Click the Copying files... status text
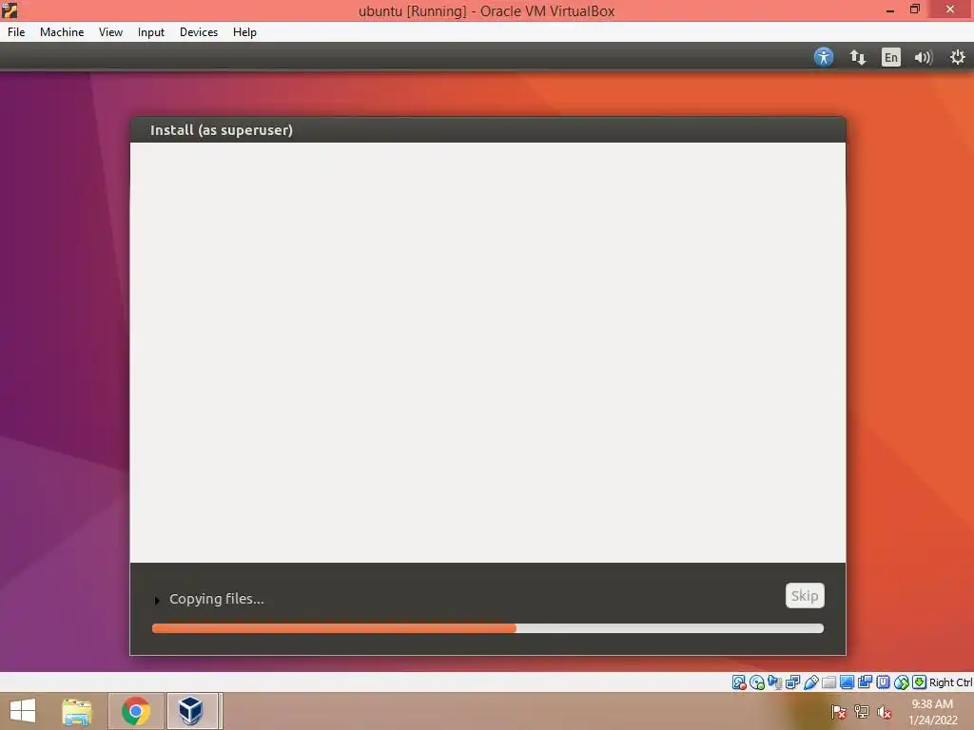 coord(217,599)
